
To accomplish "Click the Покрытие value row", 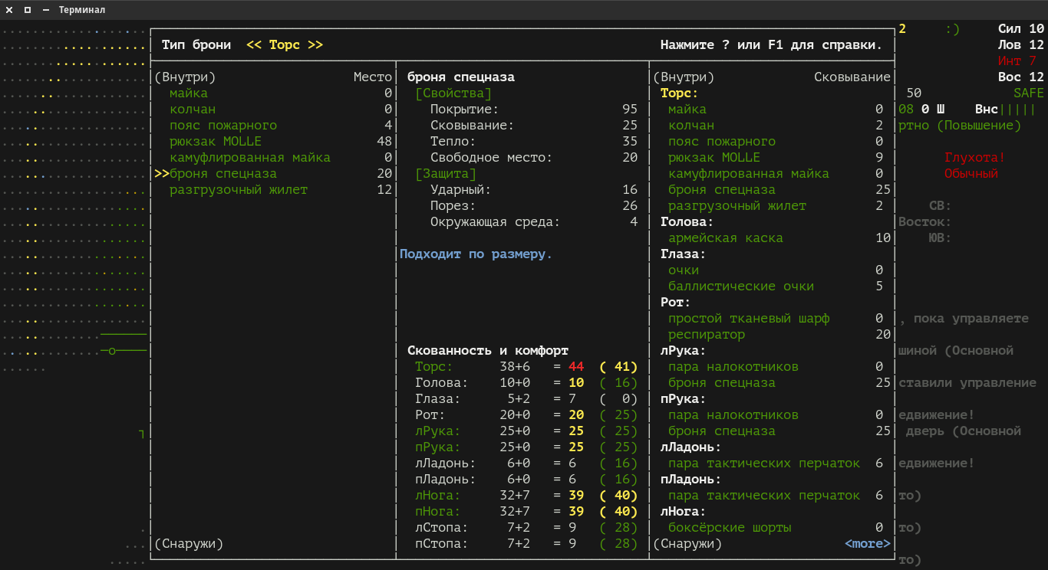I will click(534, 110).
